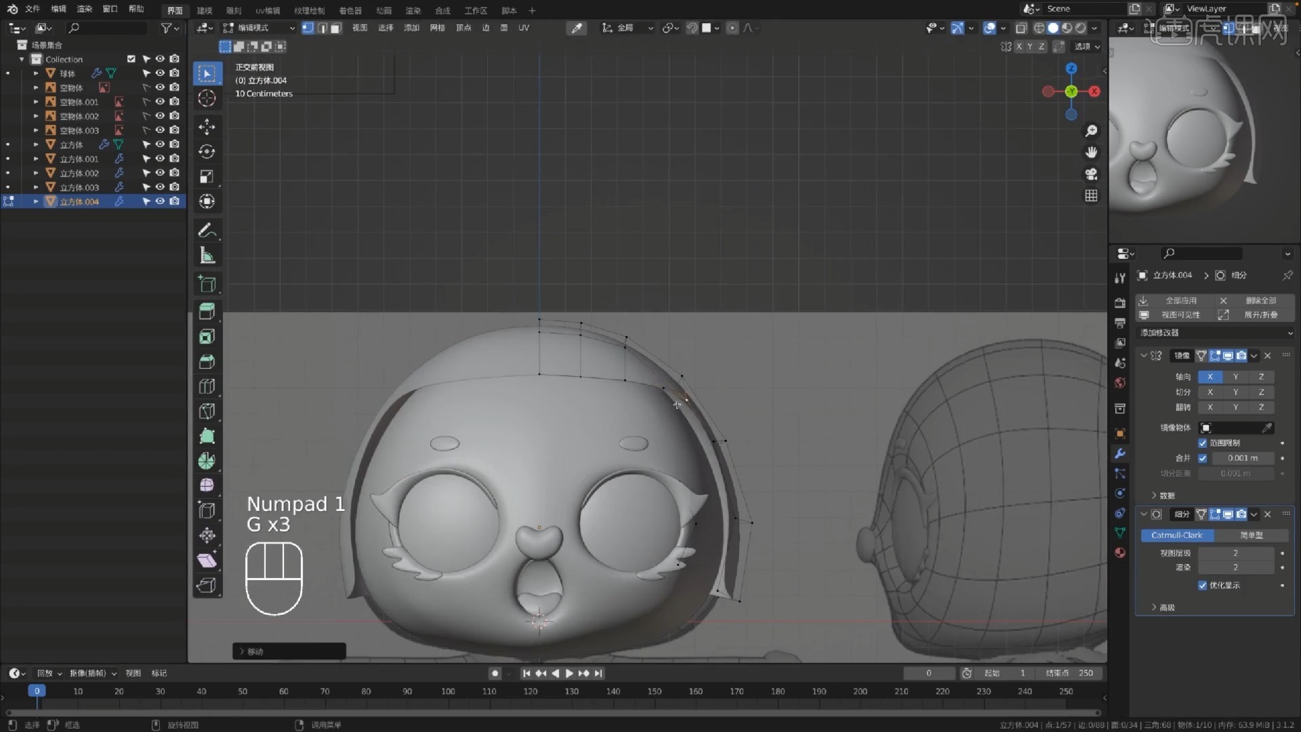Image resolution: width=1301 pixels, height=732 pixels.
Task: Toggle Collection exclude checkbox in outliner
Action: pos(131,59)
